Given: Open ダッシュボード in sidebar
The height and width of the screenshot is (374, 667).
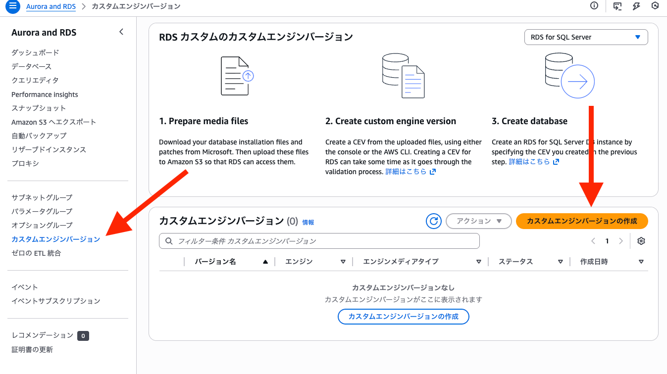Looking at the screenshot, I should (x=35, y=52).
